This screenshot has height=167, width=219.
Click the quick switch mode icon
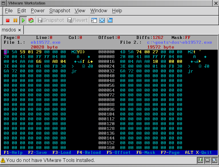(110, 20)
